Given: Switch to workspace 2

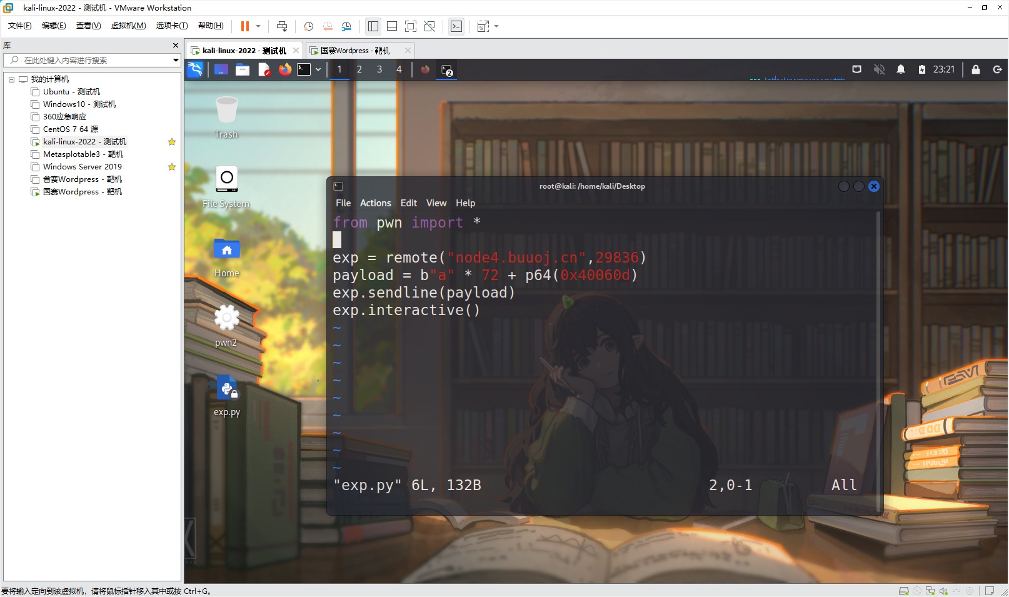Looking at the screenshot, I should click(x=359, y=69).
